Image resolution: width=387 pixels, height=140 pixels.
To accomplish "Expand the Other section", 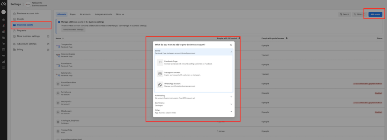I will (194, 111).
